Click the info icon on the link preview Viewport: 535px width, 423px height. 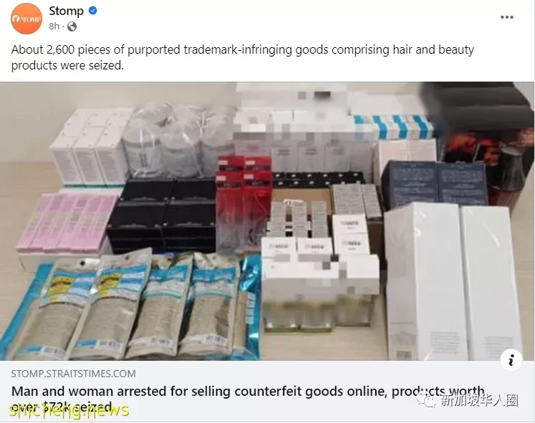511,360
